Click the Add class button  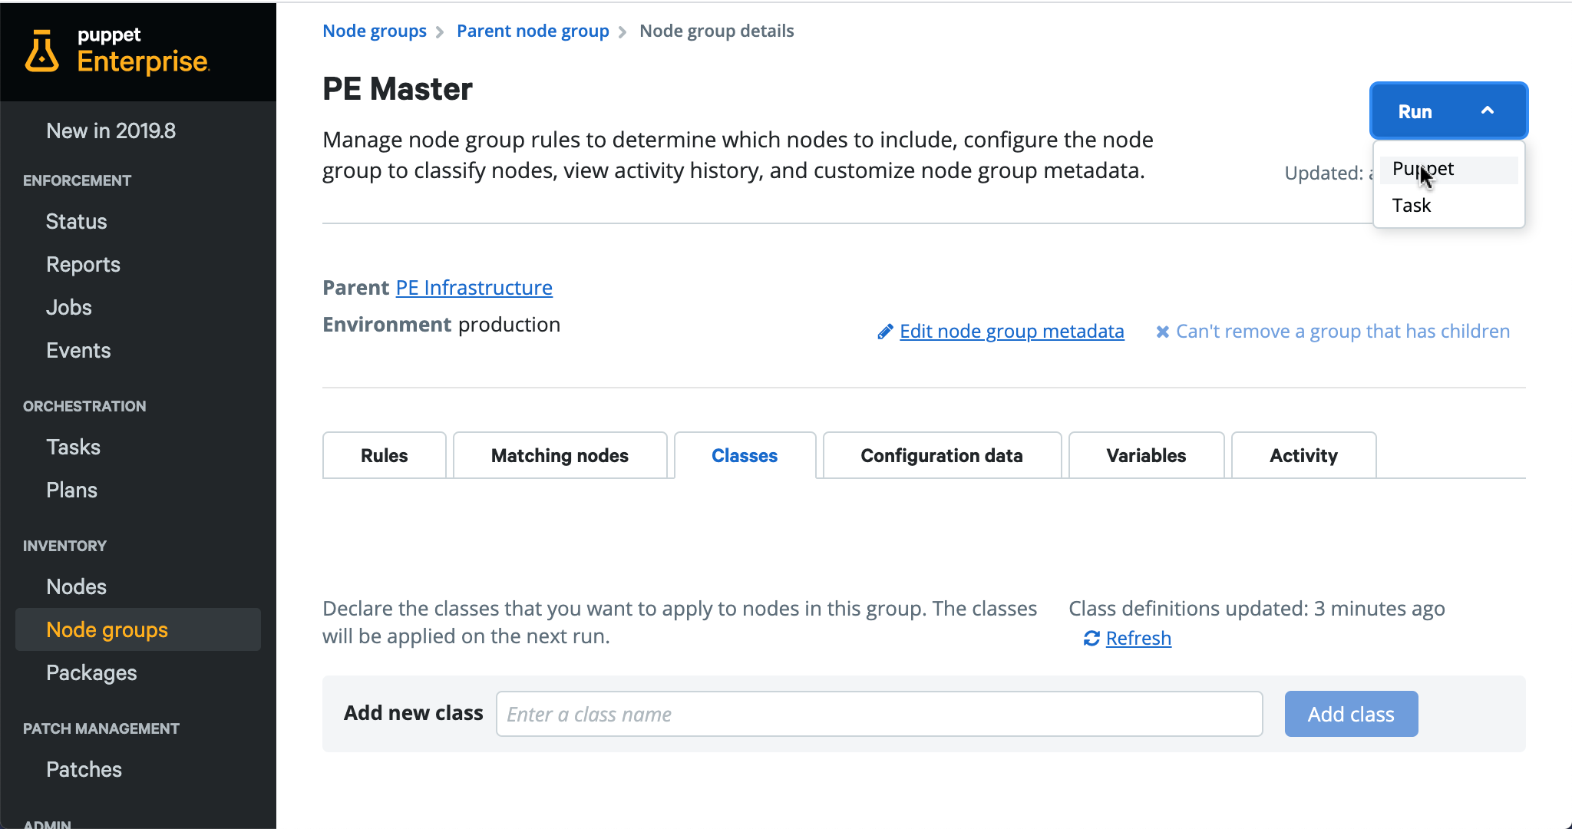pos(1351,714)
